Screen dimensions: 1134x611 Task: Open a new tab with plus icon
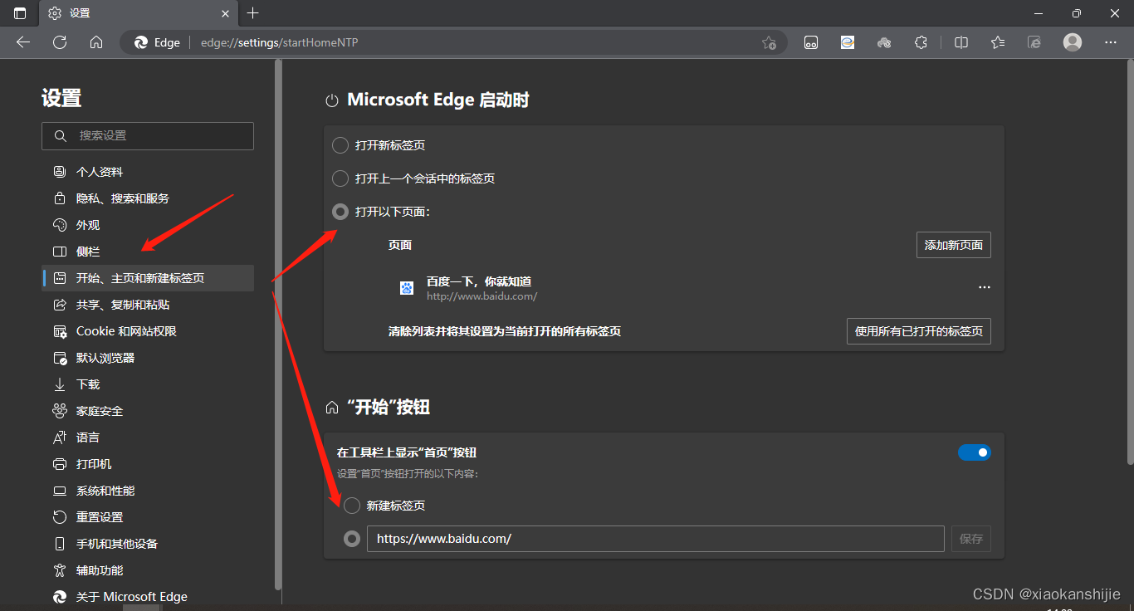[253, 13]
